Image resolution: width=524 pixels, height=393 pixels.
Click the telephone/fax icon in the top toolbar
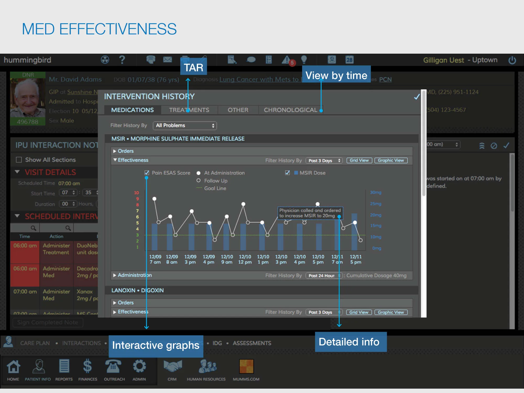[x=151, y=60]
